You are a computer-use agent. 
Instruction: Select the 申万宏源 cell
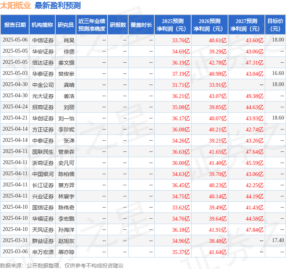coord(43,252)
